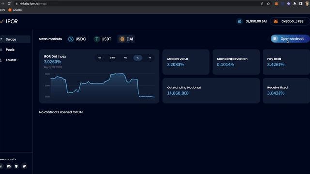Click the Open contract button
Image resolution: width=310 pixels, height=174 pixels.
[290, 39]
